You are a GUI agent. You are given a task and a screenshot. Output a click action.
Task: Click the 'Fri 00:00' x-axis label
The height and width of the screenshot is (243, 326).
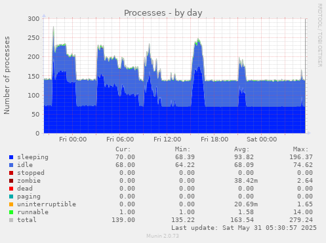click(73, 140)
